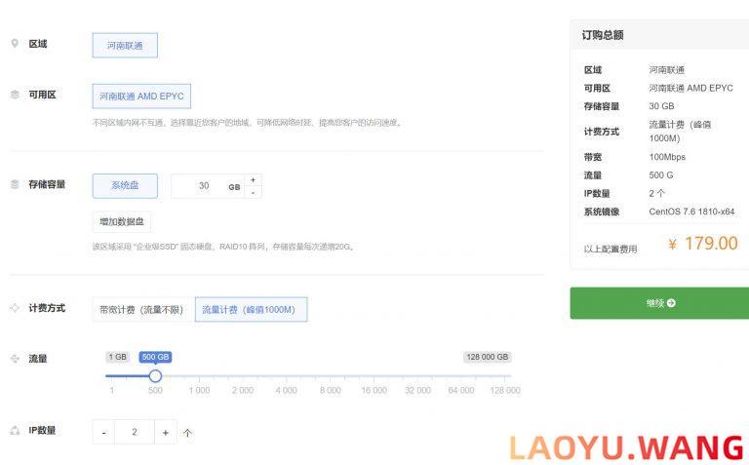
Task: Click the layers icon beside 可用区
Action: point(15,95)
